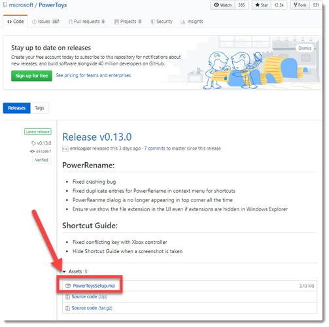Image resolution: width=329 pixels, height=327 pixels.
Task: Switch to the Security tab
Action: pyautogui.click(x=162, y=22)
